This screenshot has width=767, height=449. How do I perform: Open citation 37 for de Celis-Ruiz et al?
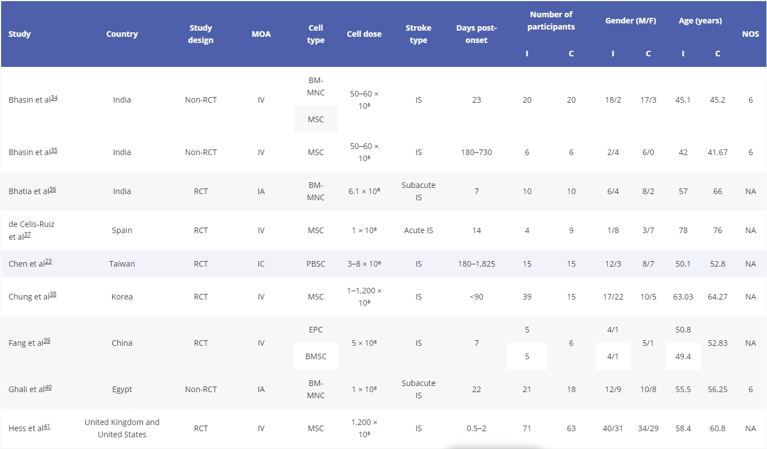(27, 235)
